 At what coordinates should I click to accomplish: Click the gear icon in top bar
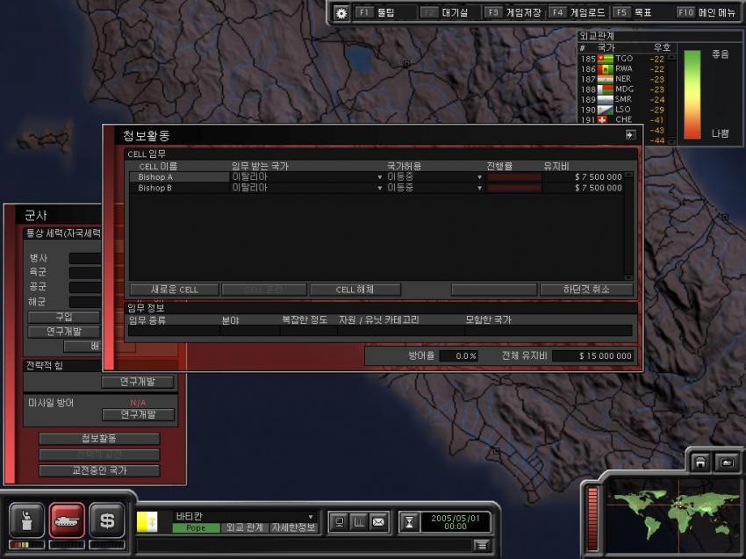coord(341,13)
